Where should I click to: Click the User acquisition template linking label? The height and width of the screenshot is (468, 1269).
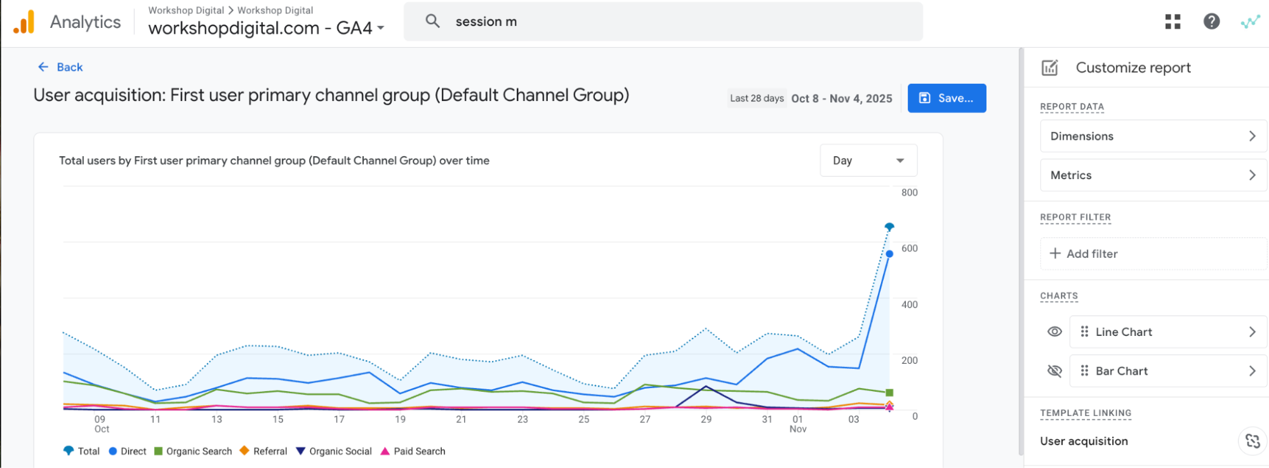(x=1084, y=441)
